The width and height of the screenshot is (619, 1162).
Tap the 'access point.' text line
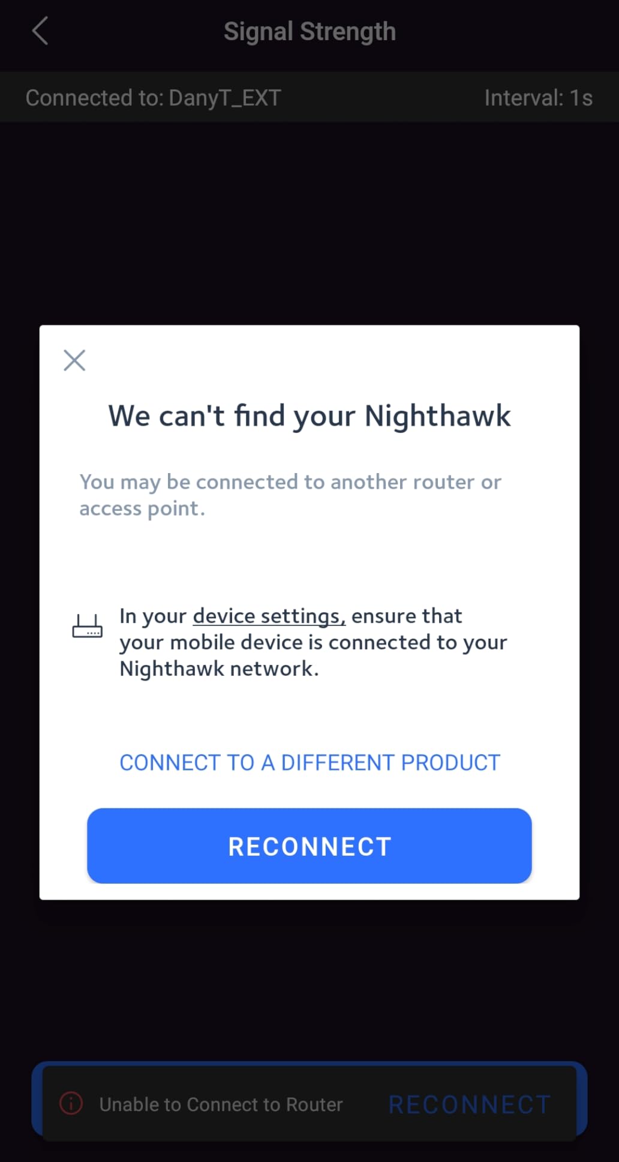click(x=142, y=508)
